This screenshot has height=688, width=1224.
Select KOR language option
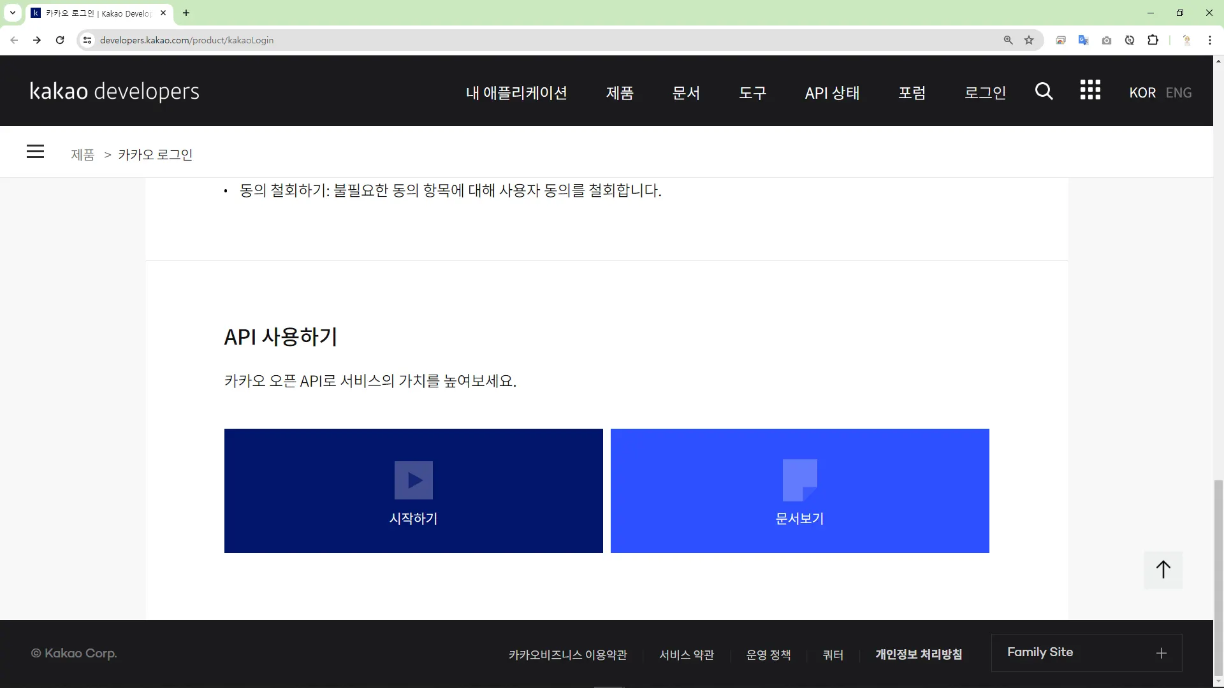(x=1142, y=93)
